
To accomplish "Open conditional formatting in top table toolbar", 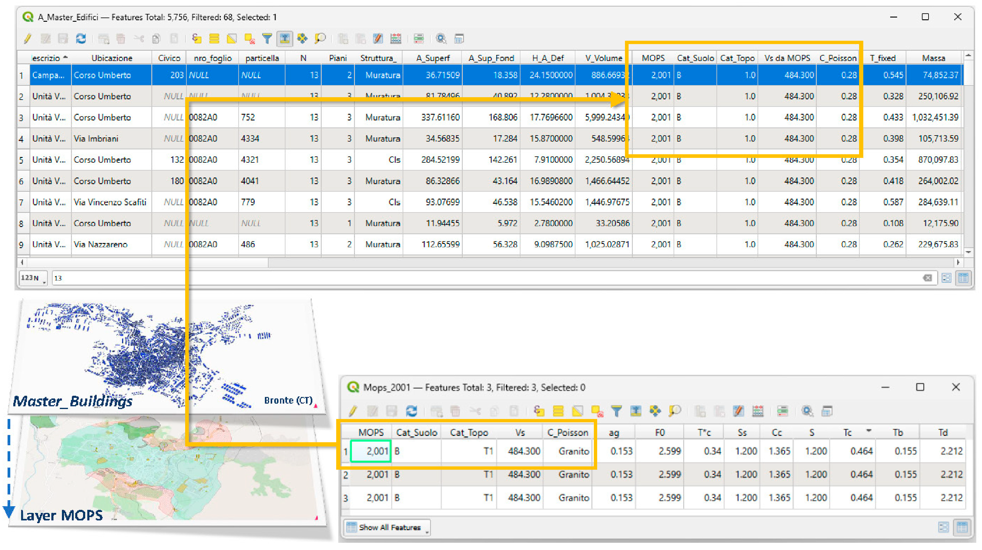I will point(419,38).
